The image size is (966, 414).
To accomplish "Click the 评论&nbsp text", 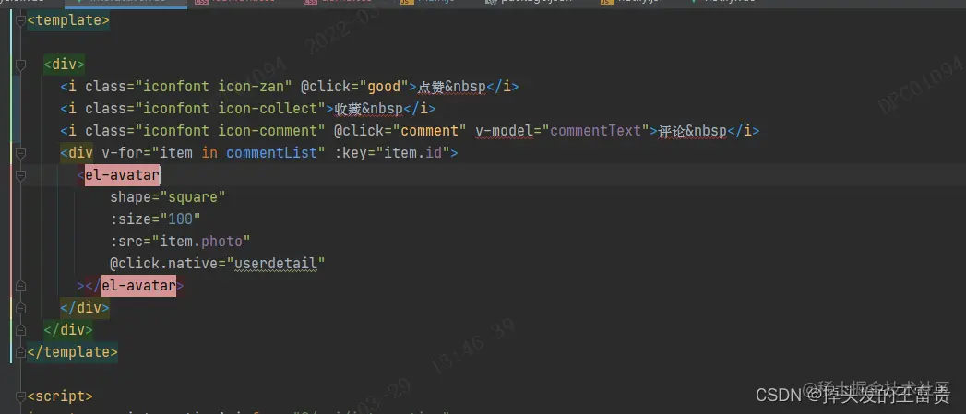I will pyautogui.click(x=693, y=131).
